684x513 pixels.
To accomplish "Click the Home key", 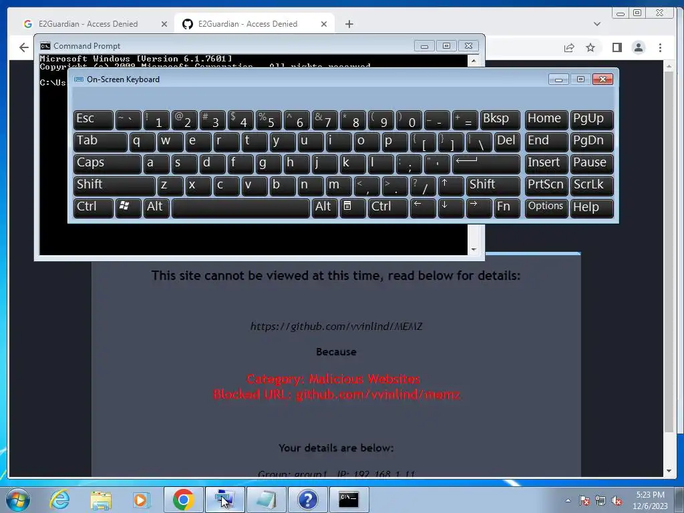I will (x=546, y=120).
